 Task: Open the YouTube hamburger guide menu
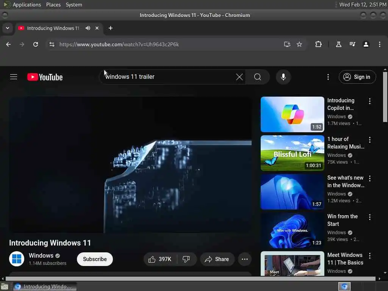[x=14, y=77]
